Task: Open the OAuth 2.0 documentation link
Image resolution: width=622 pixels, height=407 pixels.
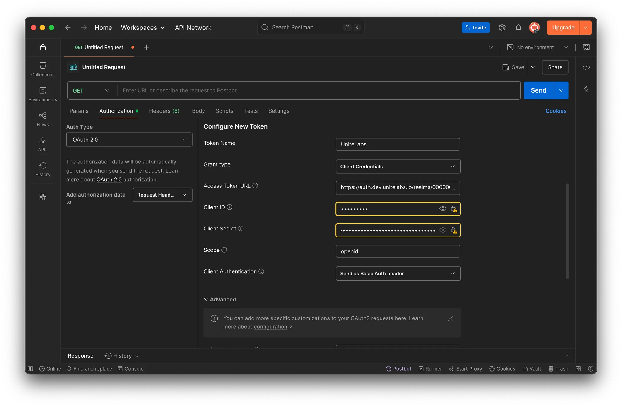Action: 109,180
